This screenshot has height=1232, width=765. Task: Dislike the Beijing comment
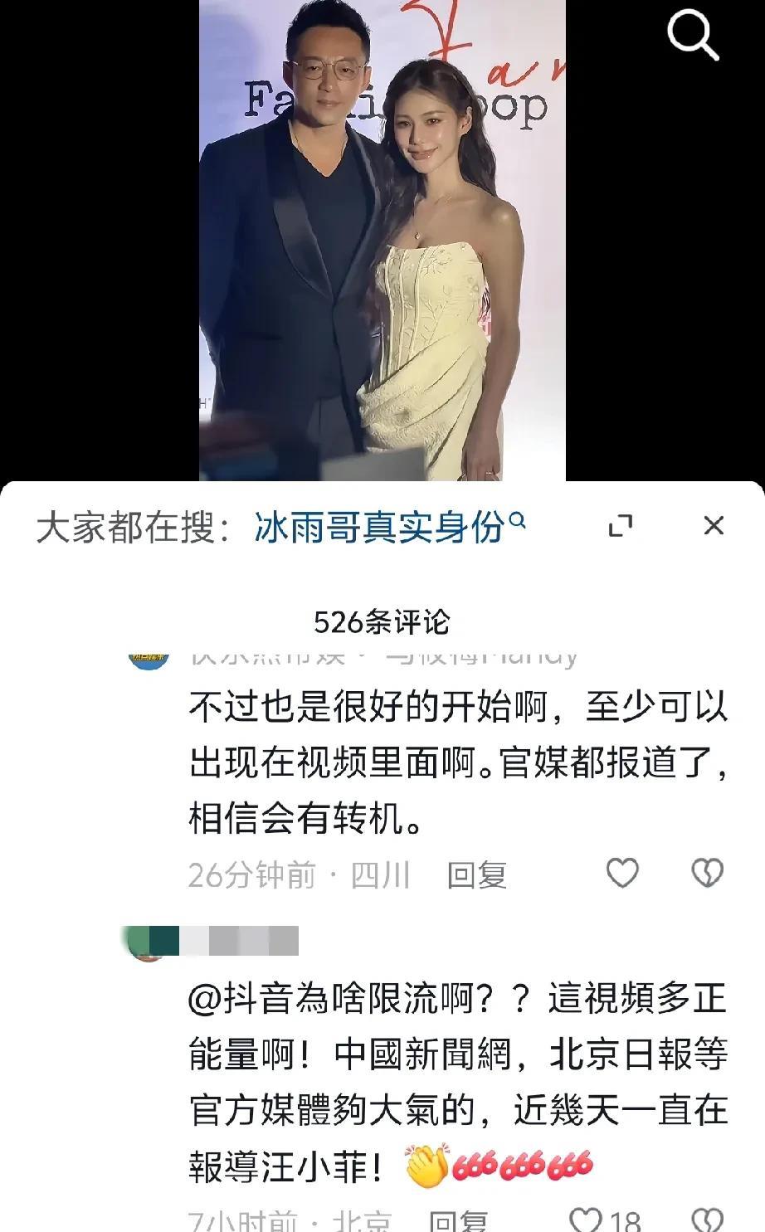click(x=707, y=1220)
